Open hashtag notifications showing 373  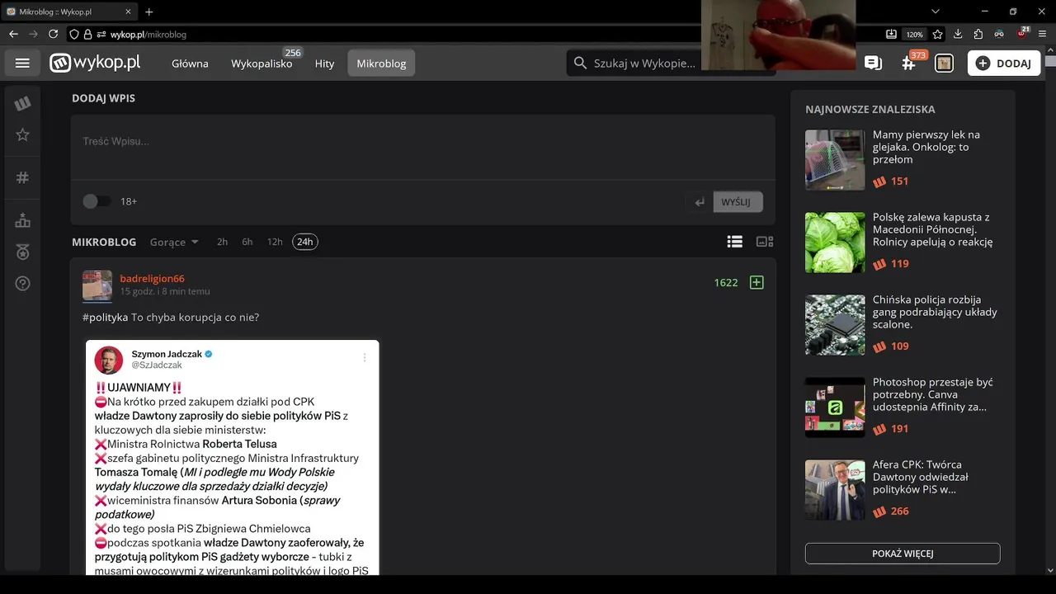(909, 63)
